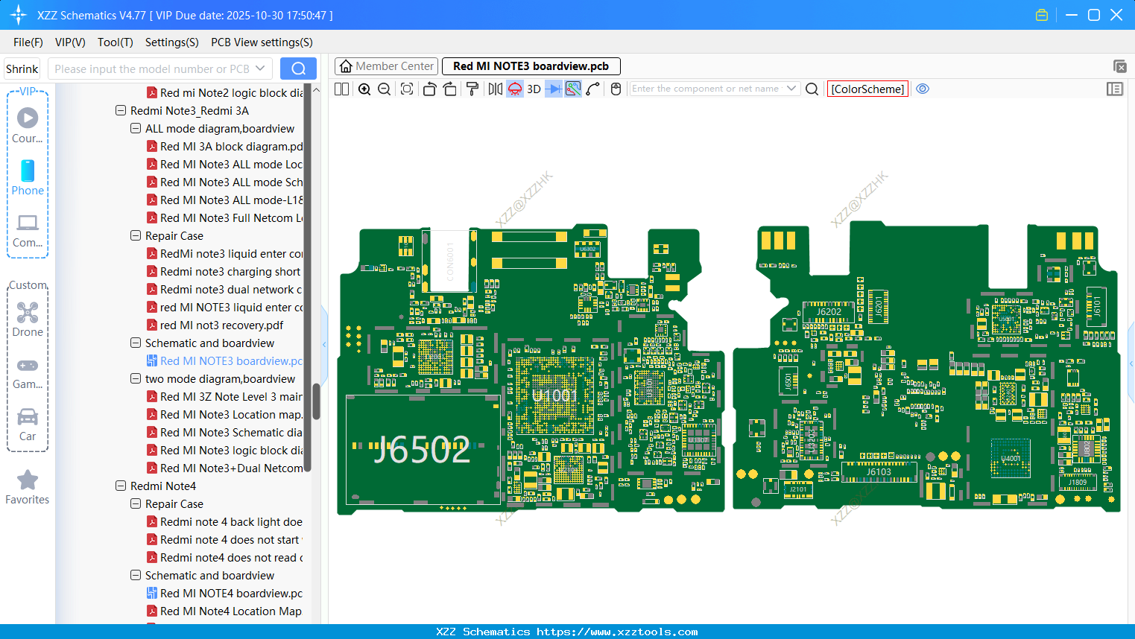Toggle the net routing display icon
1135x639 pixels.
(573, 89)
